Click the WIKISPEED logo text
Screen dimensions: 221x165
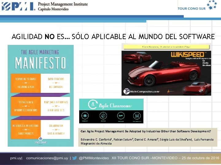(188, 54)
